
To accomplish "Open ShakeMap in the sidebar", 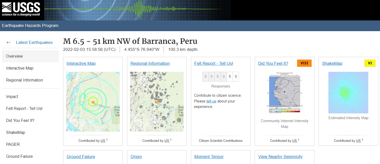I will pos(30,133).
